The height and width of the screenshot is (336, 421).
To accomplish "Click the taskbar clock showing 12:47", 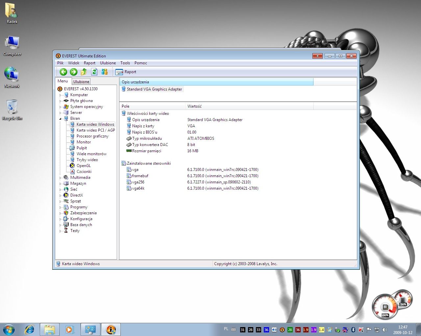I will point(403,330).
